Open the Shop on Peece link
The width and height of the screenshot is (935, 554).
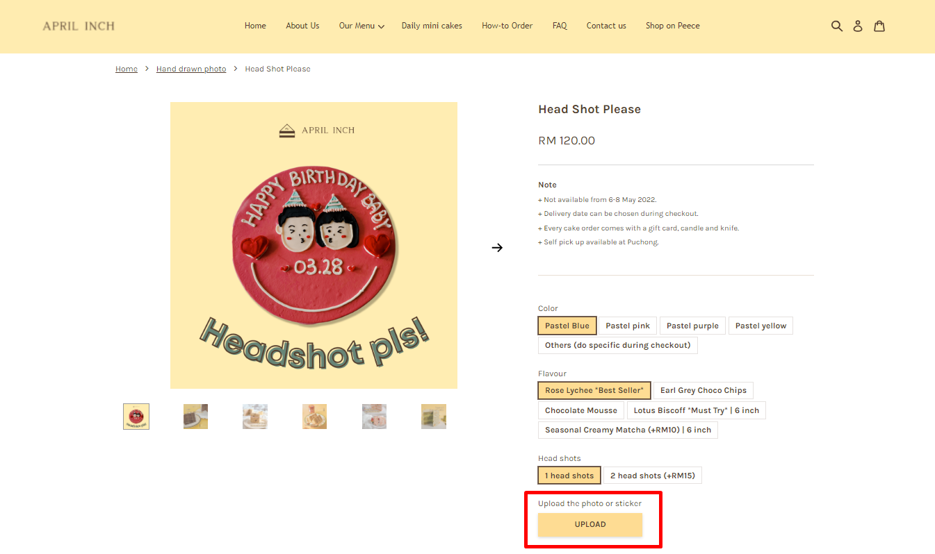pos(673,26)
